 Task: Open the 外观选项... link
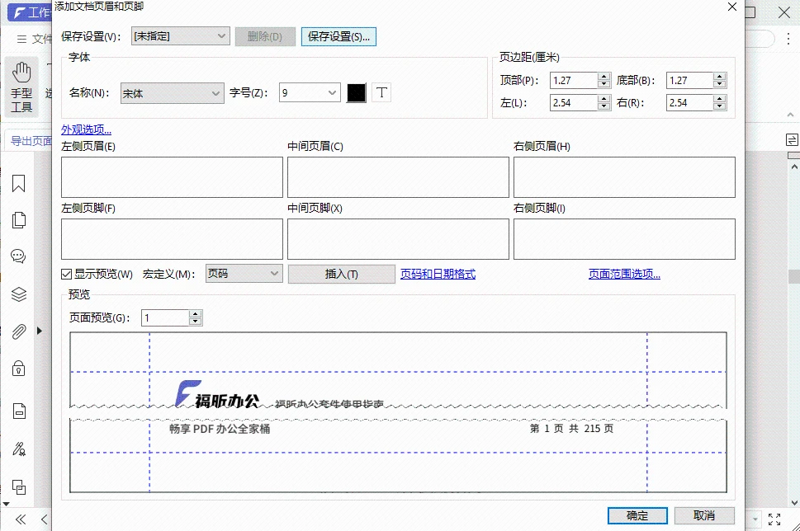click(86, 129)
